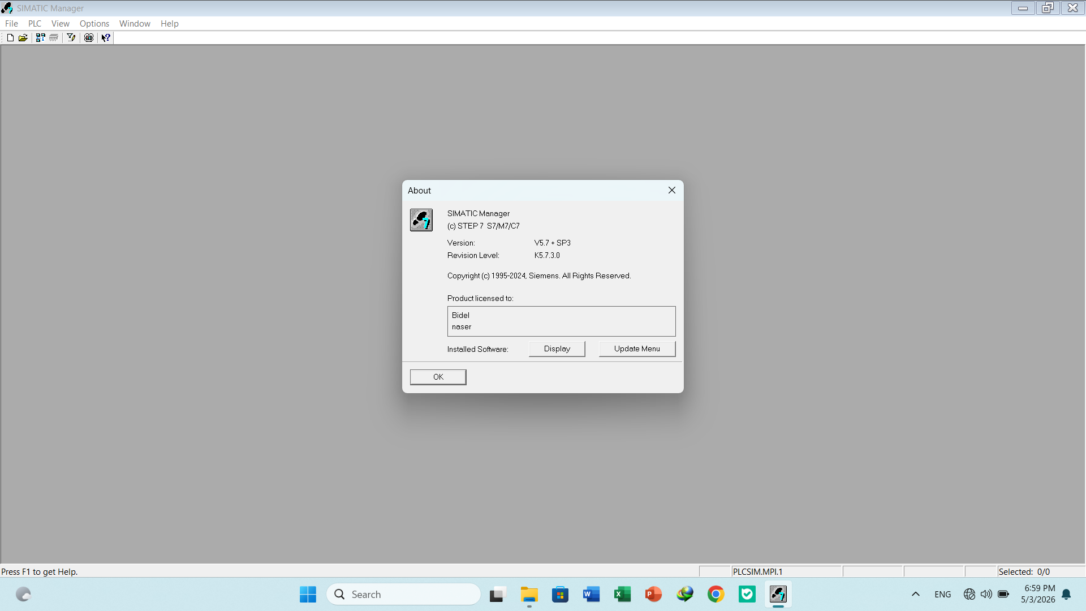Open Internet Download Manager from the taskbar

685,595
